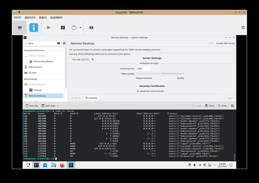The width and height of the screenshot is (259, 183).
Task: Pause the virtual machine
Action: 63,27
